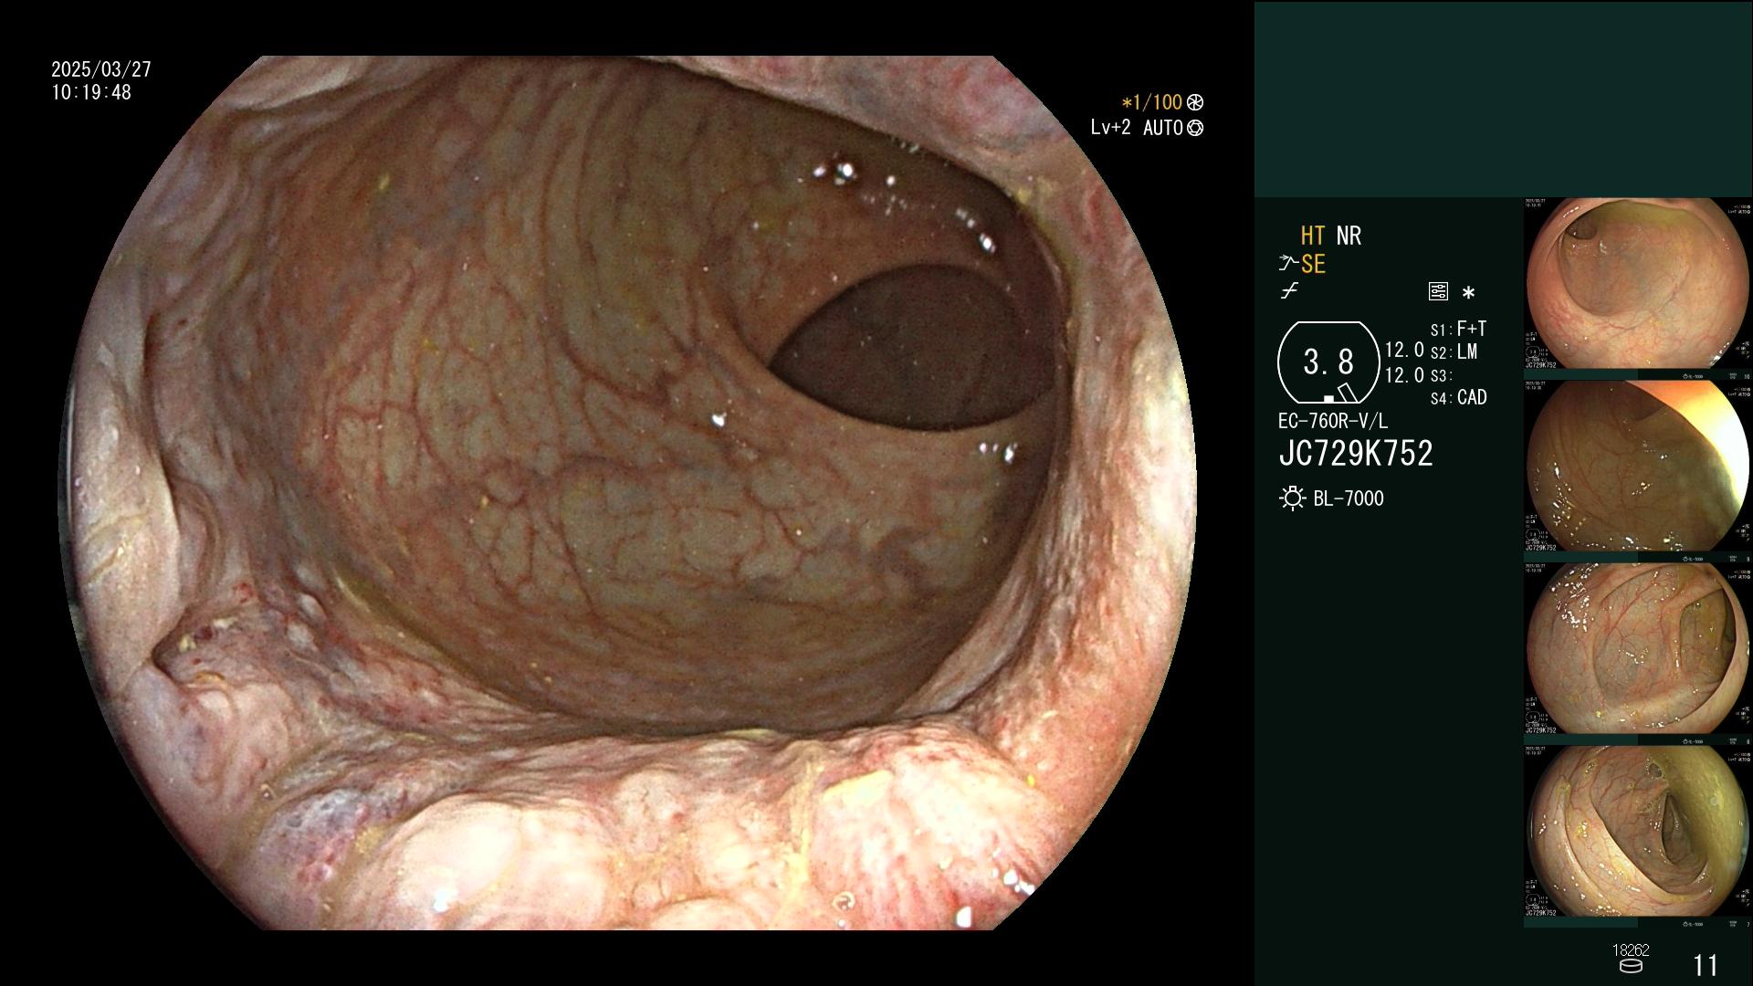1753x986 pixels.
Task: Click the settings sliders icon
Action: (1438, 291)
